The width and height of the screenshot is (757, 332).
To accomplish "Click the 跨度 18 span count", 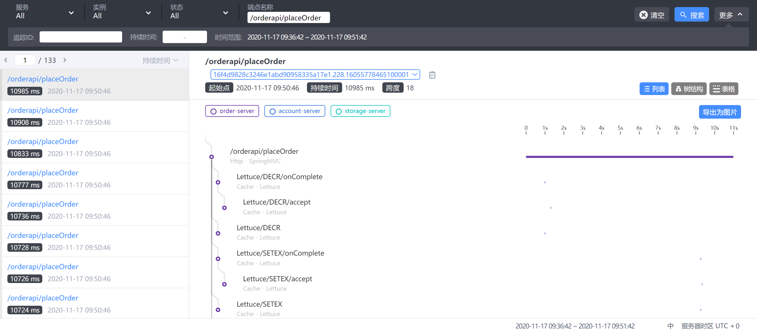I will [x=398, y=88].
